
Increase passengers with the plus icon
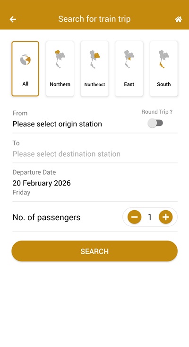point(165,217)
